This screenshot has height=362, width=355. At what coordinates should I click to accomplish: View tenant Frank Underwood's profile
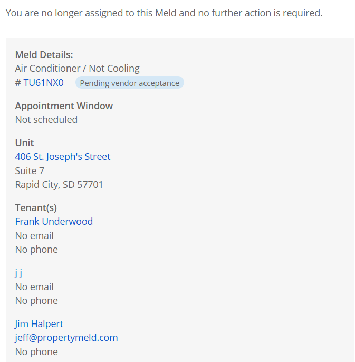click(x=54, y=222)
